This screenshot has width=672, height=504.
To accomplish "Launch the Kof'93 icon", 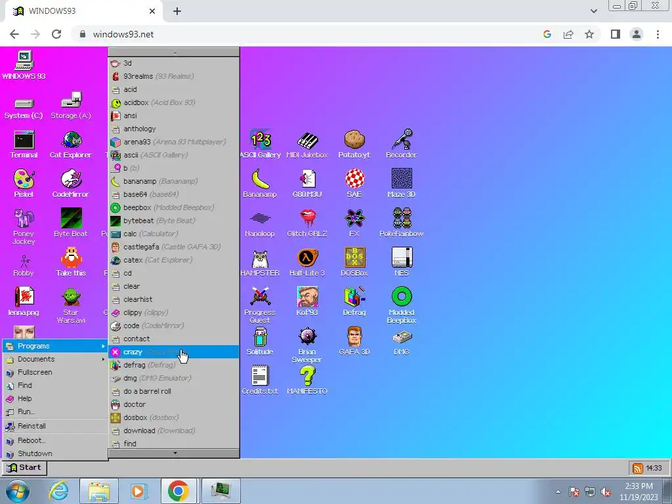I will (307, 302).
